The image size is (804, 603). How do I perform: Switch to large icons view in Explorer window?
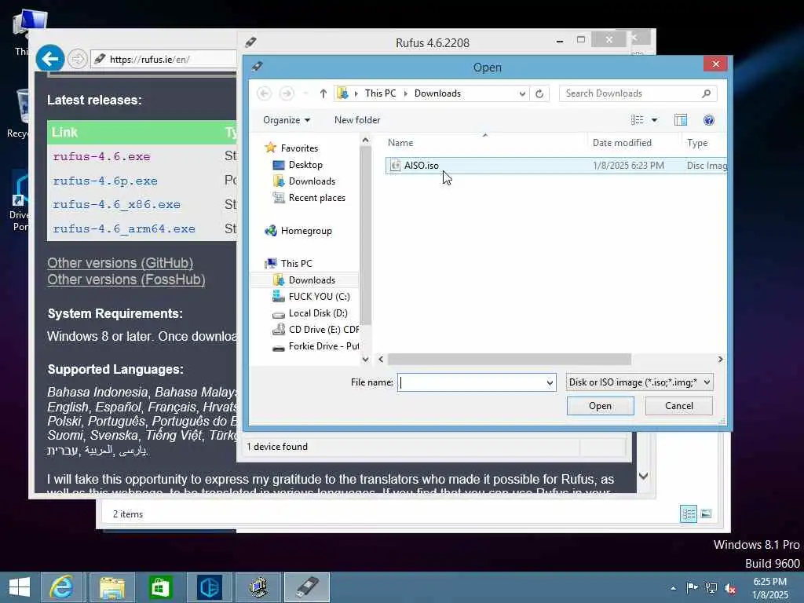[706, 513]
